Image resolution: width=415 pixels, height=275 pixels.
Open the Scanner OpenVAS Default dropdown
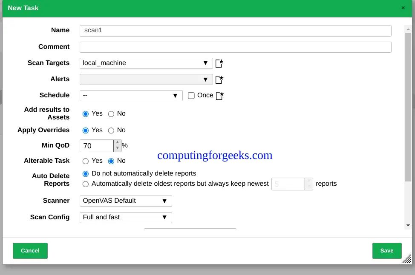coord(126,201)
